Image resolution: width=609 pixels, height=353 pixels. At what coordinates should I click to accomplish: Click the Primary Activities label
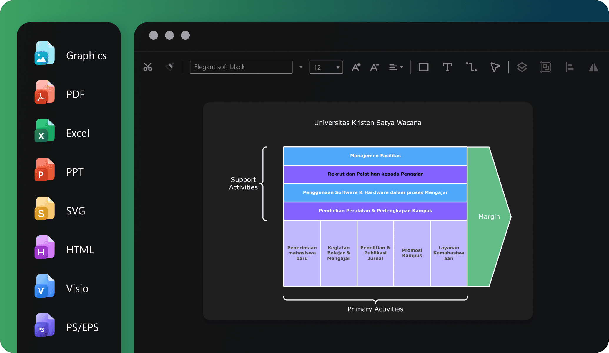point(375,309)
